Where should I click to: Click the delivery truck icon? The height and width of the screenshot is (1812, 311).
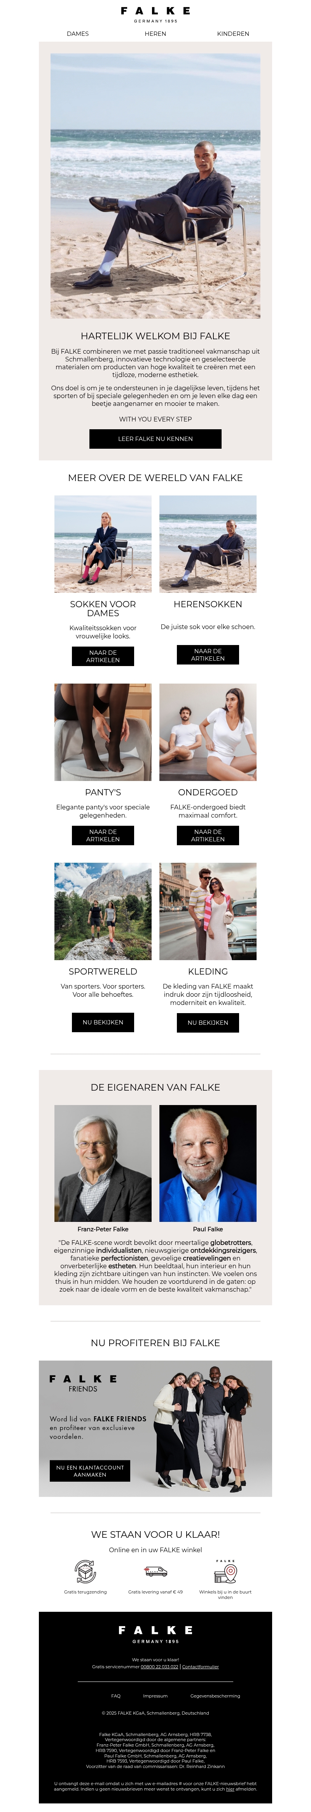pyautogui.click(x=155, y=1571)
